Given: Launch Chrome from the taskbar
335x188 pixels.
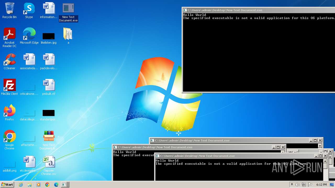Looking at the screenshot, I should pyautogui.click(x=47, y=185).
